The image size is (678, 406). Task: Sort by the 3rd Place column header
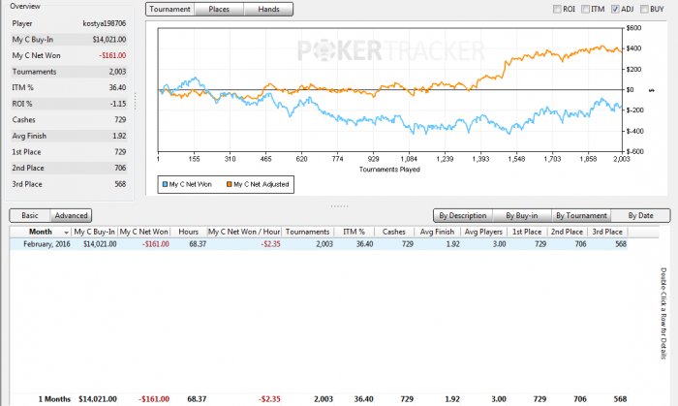[x=607, y=232]
